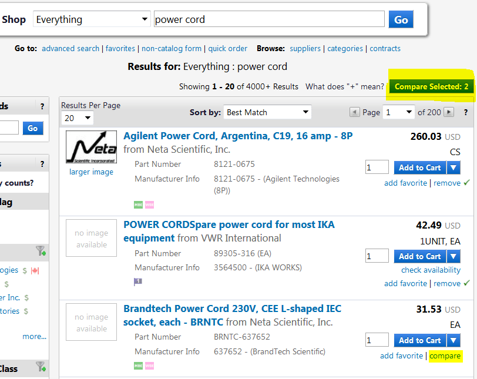Click pink WBE badge icon on Brandtech item

pos(149,365)
